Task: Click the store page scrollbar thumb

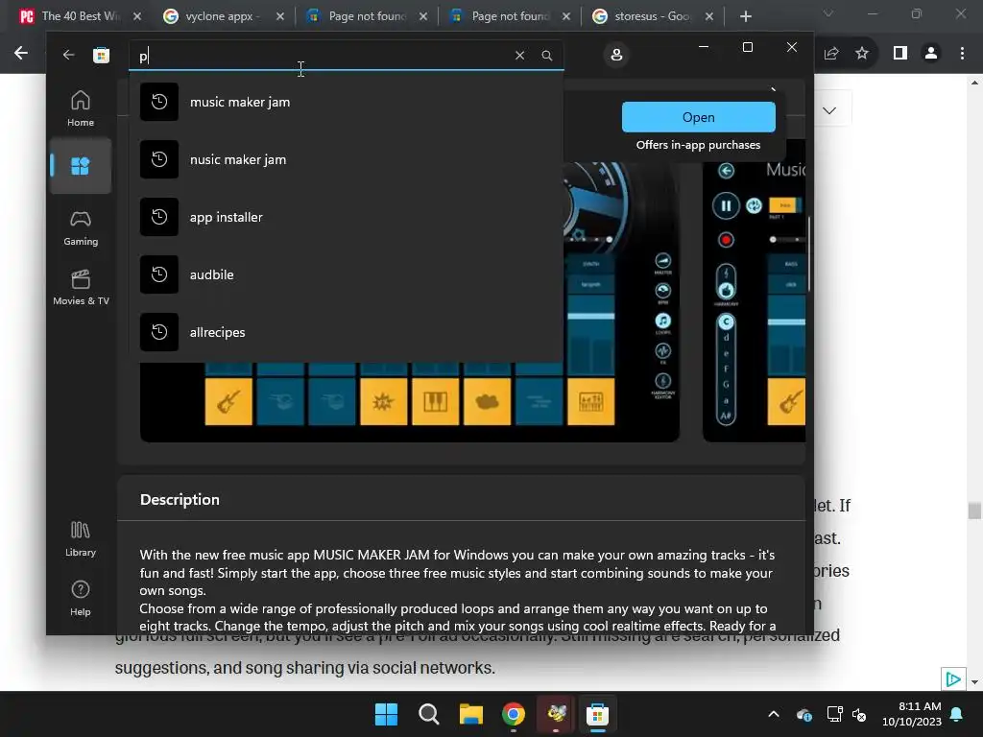Action: tap(809, 253)
